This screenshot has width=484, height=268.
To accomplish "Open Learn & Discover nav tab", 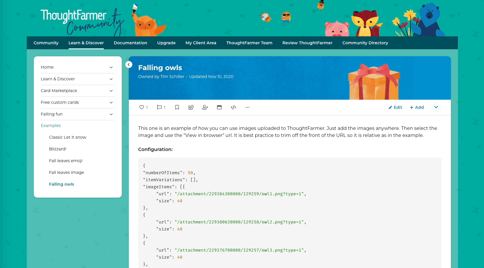I will tap(86, 43).
